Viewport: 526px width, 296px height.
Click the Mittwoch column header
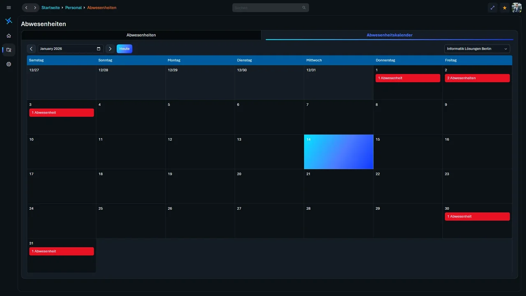click(x=339, y=60)
